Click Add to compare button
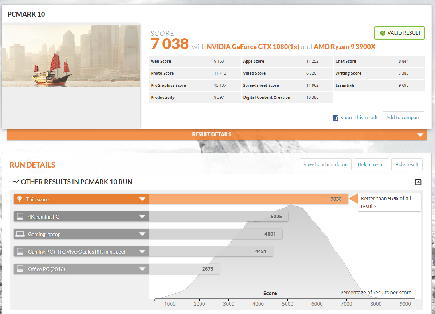Viewport: 435px width, 314px height. 403,118
